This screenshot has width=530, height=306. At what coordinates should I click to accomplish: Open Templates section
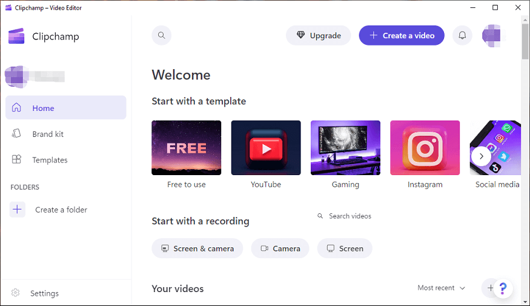click(66, 159)
